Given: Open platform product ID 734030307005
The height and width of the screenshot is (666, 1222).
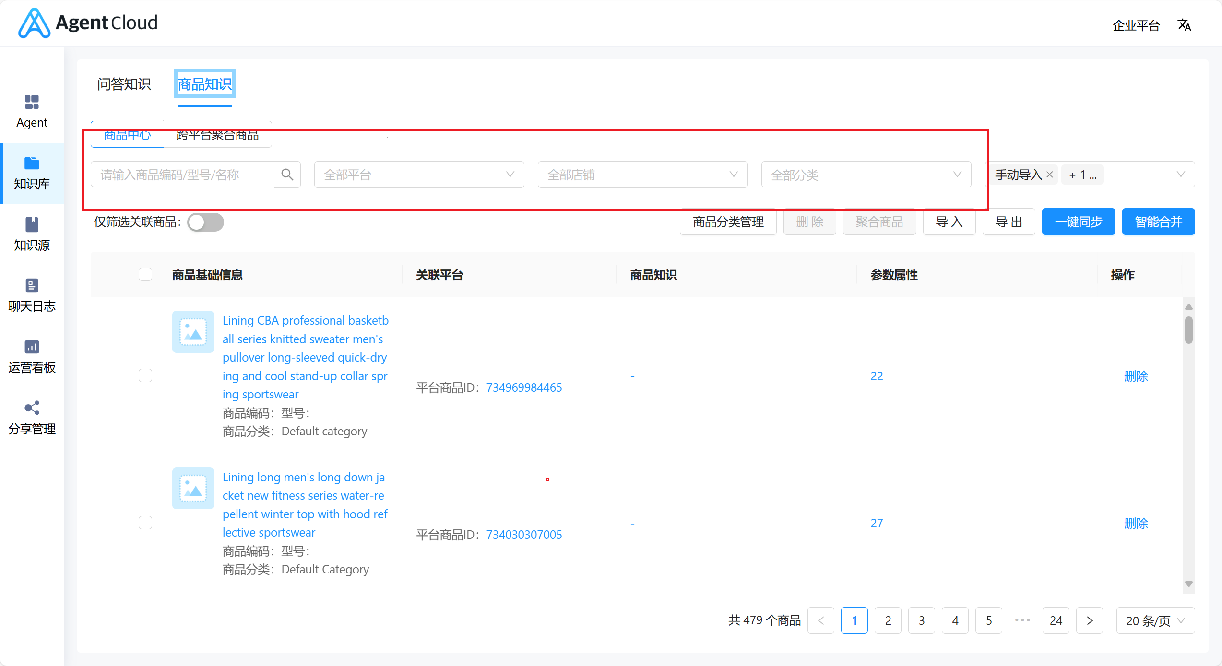Looking at the screenshot, I should (x=524, y=535).
